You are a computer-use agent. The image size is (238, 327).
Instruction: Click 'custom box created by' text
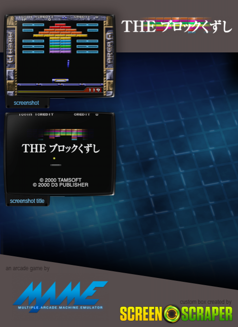coord(205,302)
